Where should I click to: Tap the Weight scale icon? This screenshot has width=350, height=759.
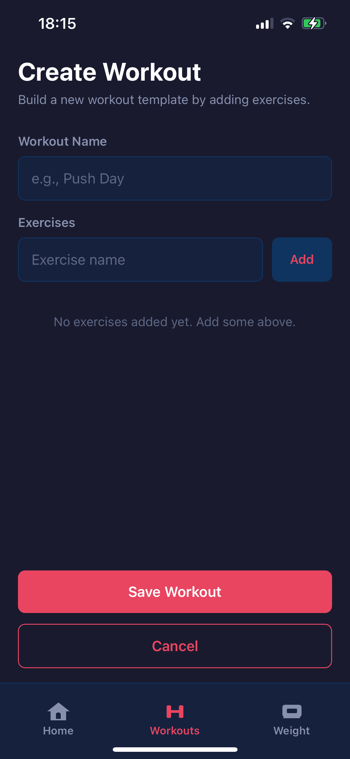point(292,711)
